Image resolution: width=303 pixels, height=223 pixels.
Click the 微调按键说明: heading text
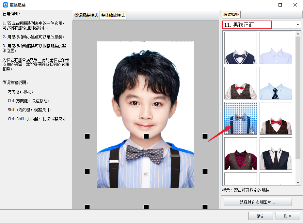(x=15, y=82)
